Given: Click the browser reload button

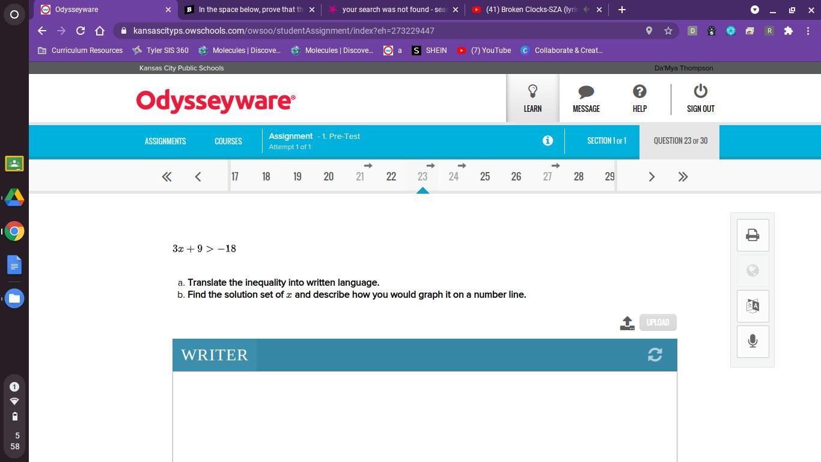Looking at the screenshot, I should [x=80, y=31].
